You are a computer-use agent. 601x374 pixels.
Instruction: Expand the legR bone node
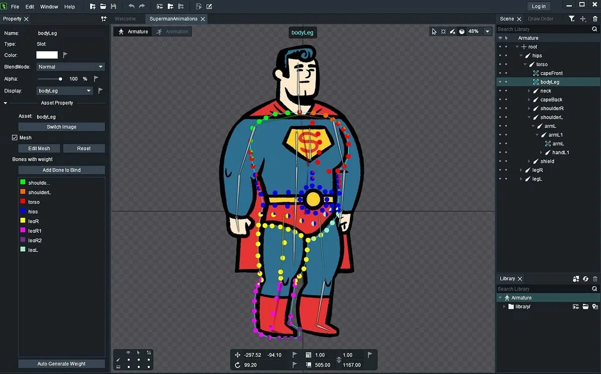(521, 170)
